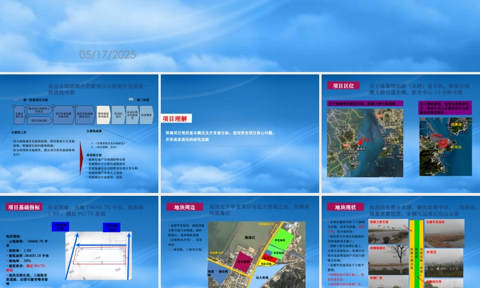Select the 本项目 site photo

pos(444,263)
